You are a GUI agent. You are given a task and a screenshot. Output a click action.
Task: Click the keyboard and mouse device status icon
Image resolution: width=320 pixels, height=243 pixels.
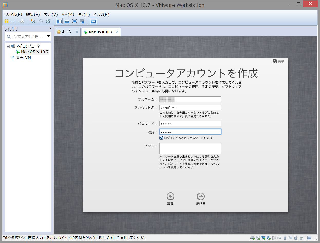pyautogui.click(x=279, y=238)
